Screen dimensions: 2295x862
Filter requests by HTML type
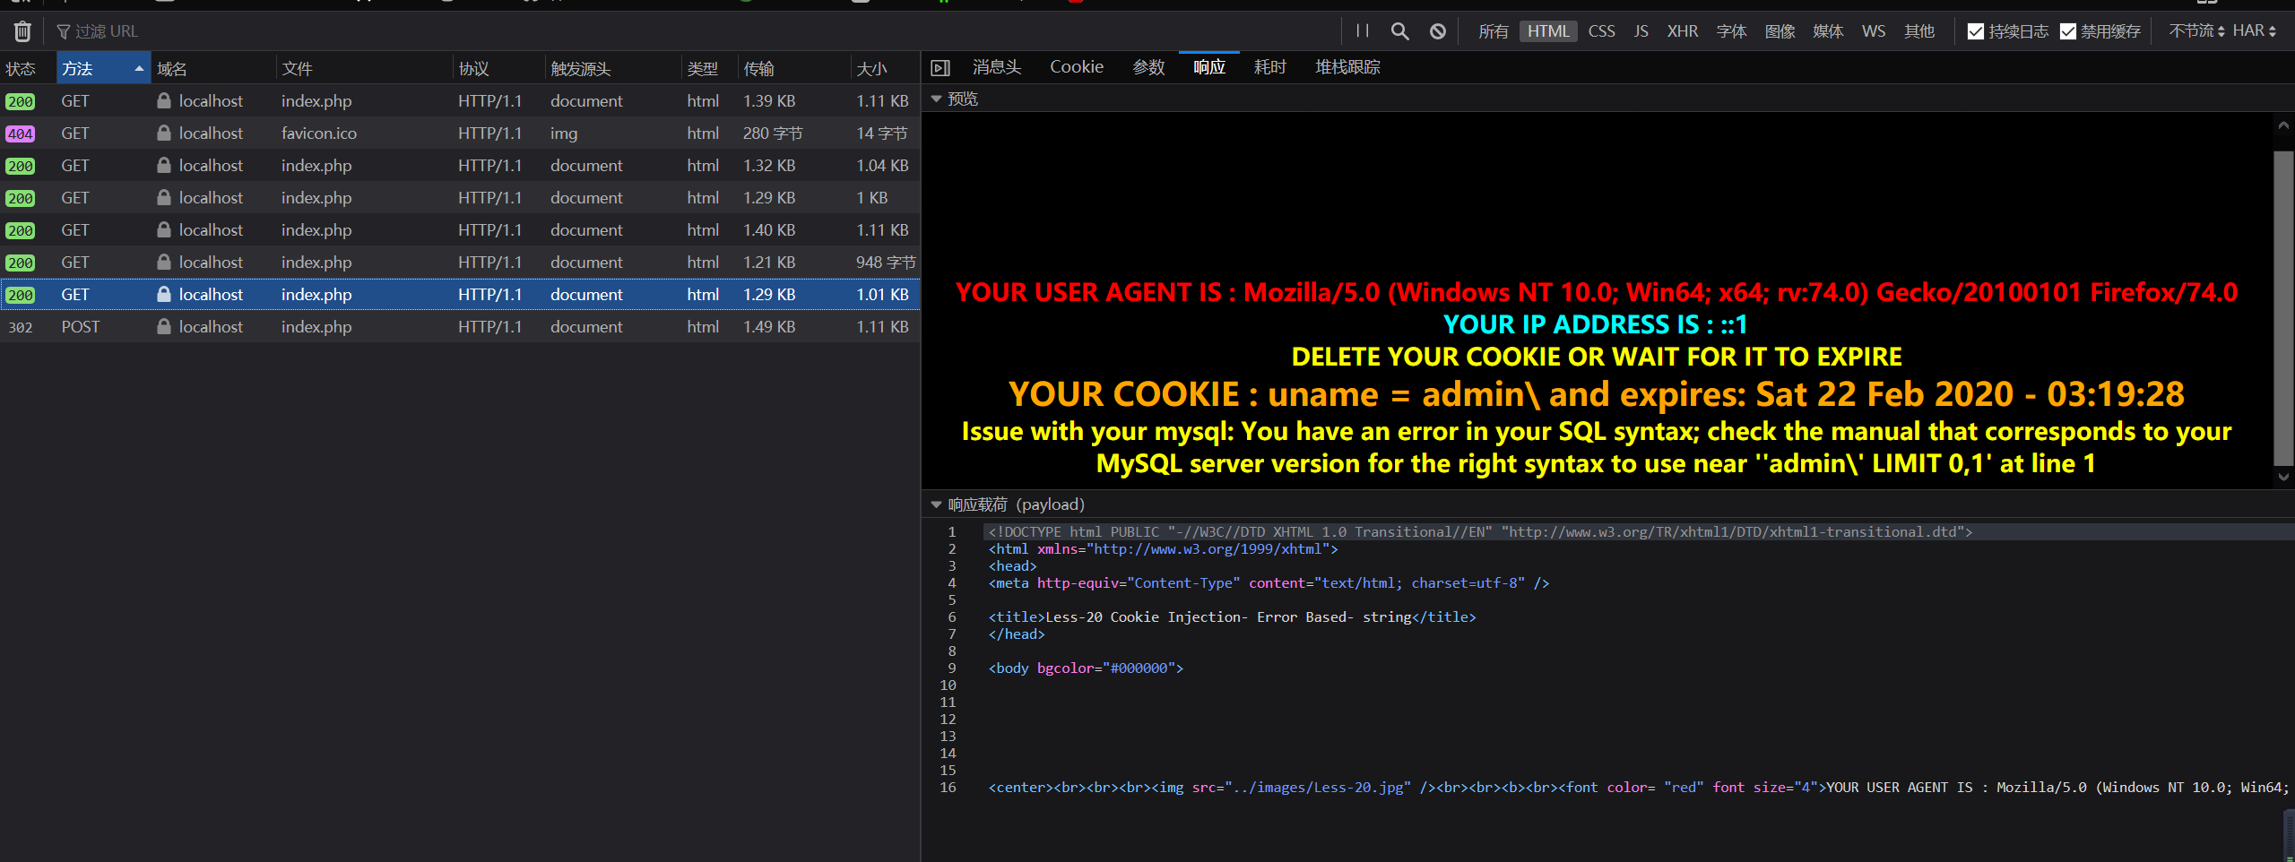click(x=1548, y=31)
